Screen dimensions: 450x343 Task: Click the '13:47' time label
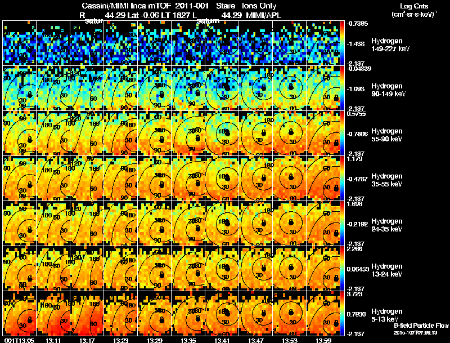point(256,340)
